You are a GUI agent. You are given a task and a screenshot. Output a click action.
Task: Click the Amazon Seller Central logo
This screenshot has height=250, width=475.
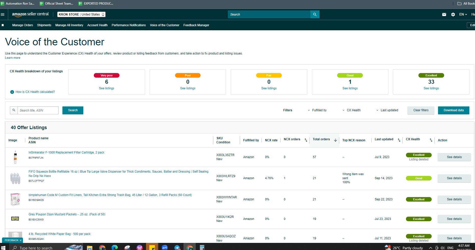[30, 14]
